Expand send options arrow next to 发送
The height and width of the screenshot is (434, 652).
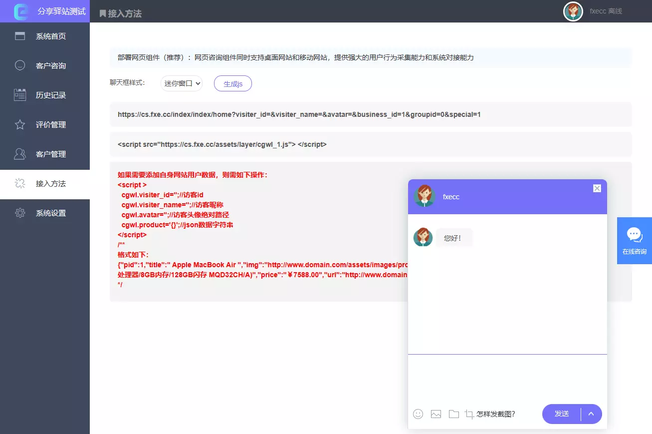[591, 414]
